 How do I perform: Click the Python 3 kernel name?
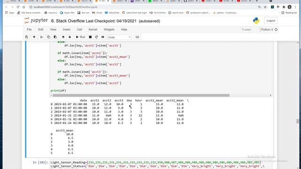point(267,30)
